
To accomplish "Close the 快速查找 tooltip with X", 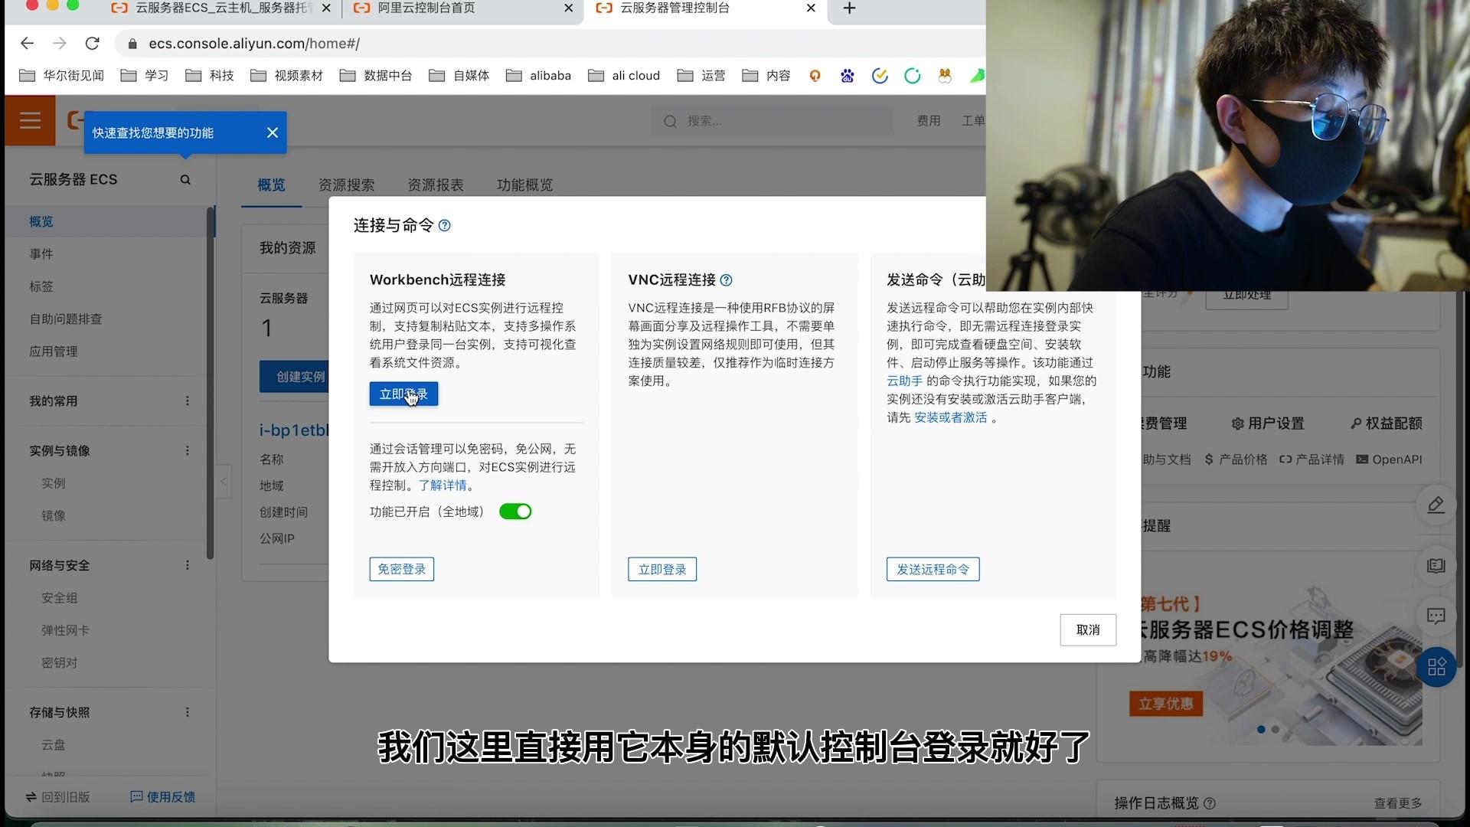I will (273, 132).
